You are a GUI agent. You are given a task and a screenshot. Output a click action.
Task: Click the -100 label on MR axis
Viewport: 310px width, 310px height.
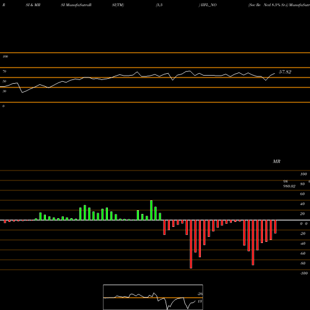[304, 273]
